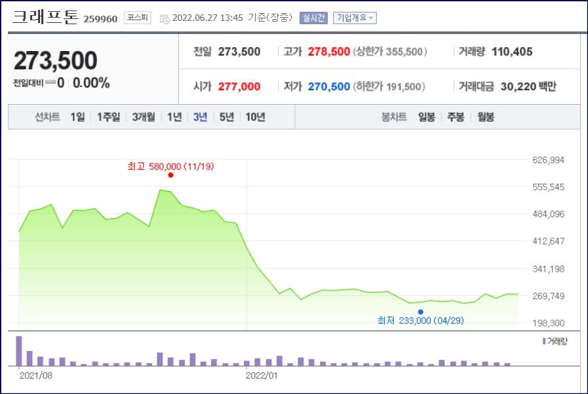Click the 저가 270,500 value
Screen dimensions: 588x394
click(x=329, y=87)
